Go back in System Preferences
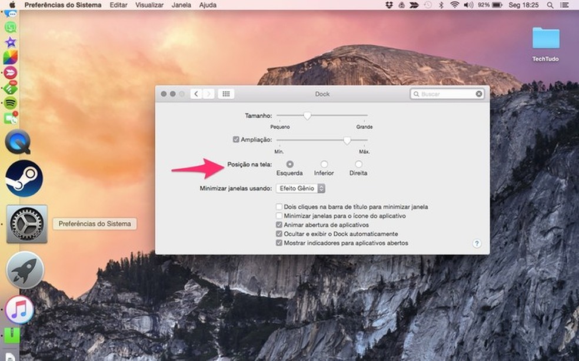 click(x=196, y=93)
